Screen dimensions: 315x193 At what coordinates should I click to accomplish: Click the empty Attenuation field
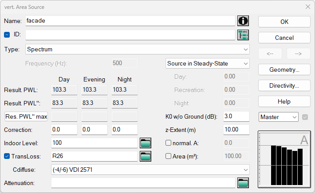[x=143, y=183]
